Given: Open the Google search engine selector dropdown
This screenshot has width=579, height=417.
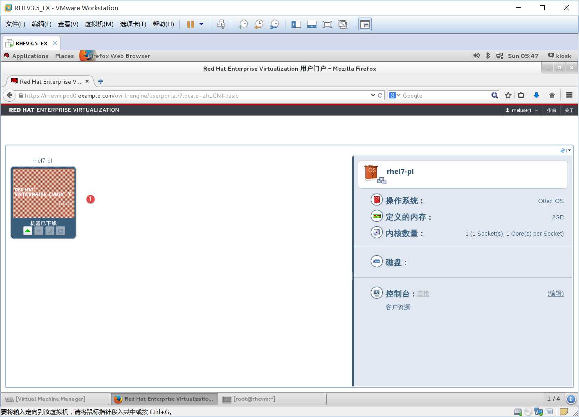Looking at the screenshot, I should pos(395,95).
